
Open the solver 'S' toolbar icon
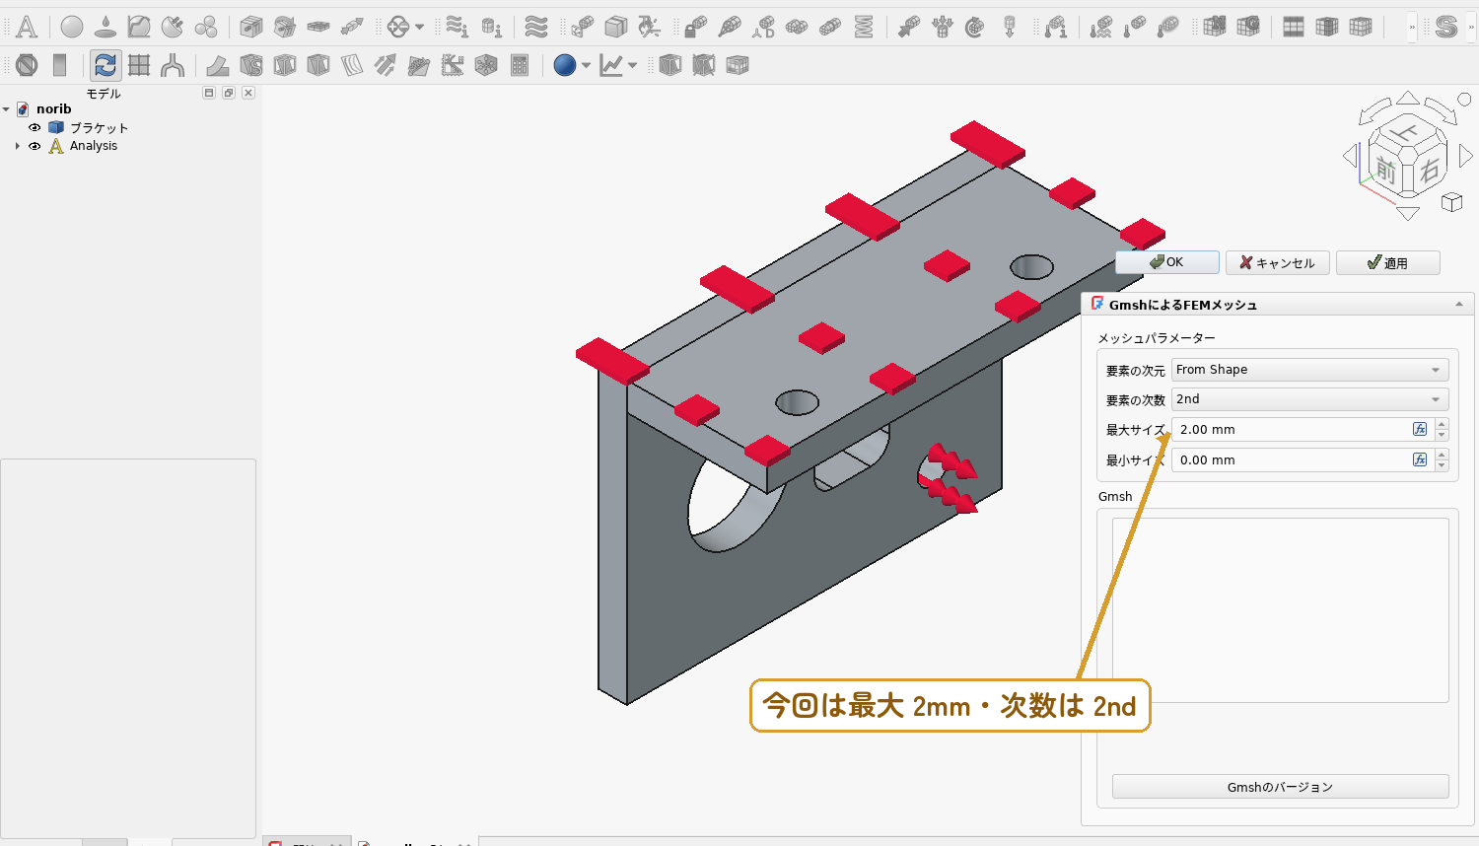(1446, 27)
